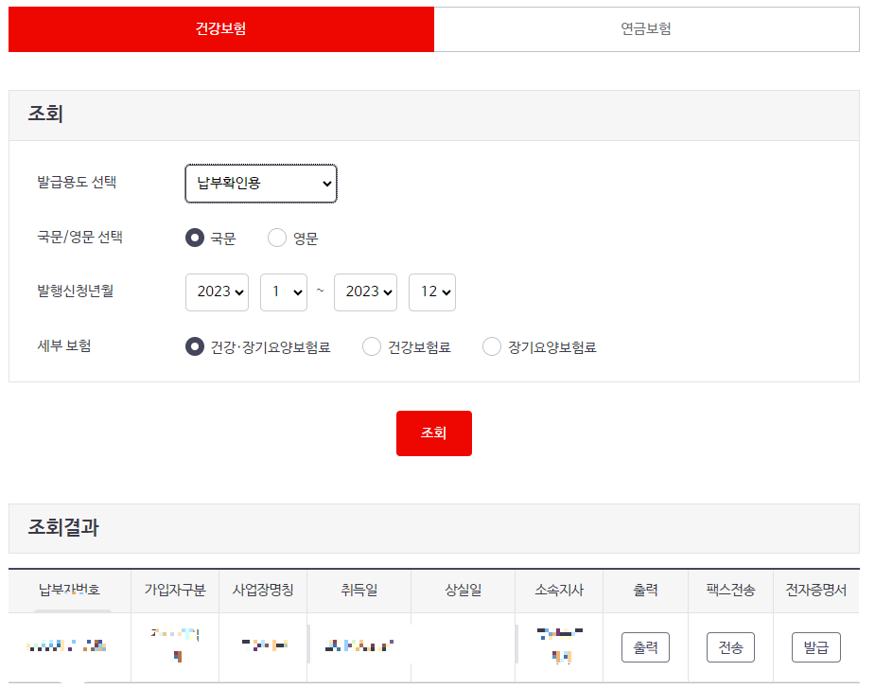Select the 건강보험료 option
This screenshot has width=875, height=689.
[372, 347]
